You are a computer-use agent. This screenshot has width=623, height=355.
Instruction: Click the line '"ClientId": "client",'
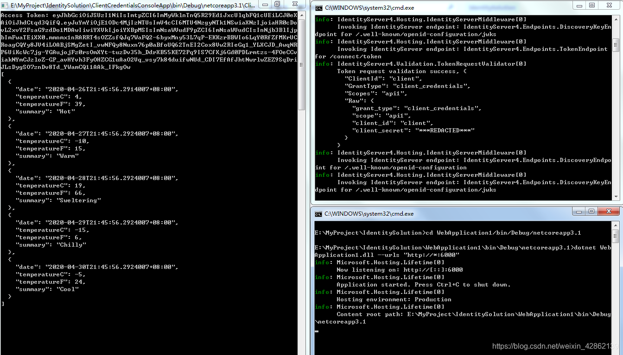(383, 79)
